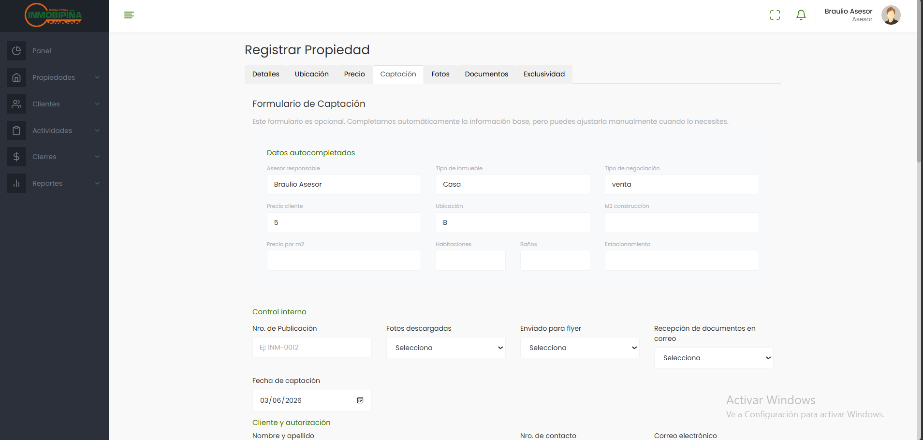The image size is (923, 440).
Task: Click the Clientes people icon
Action: coord(16,104)
